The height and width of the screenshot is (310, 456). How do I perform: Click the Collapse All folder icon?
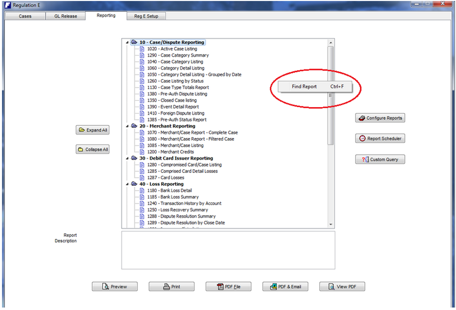pyautogui.click(x=80, y=150)
